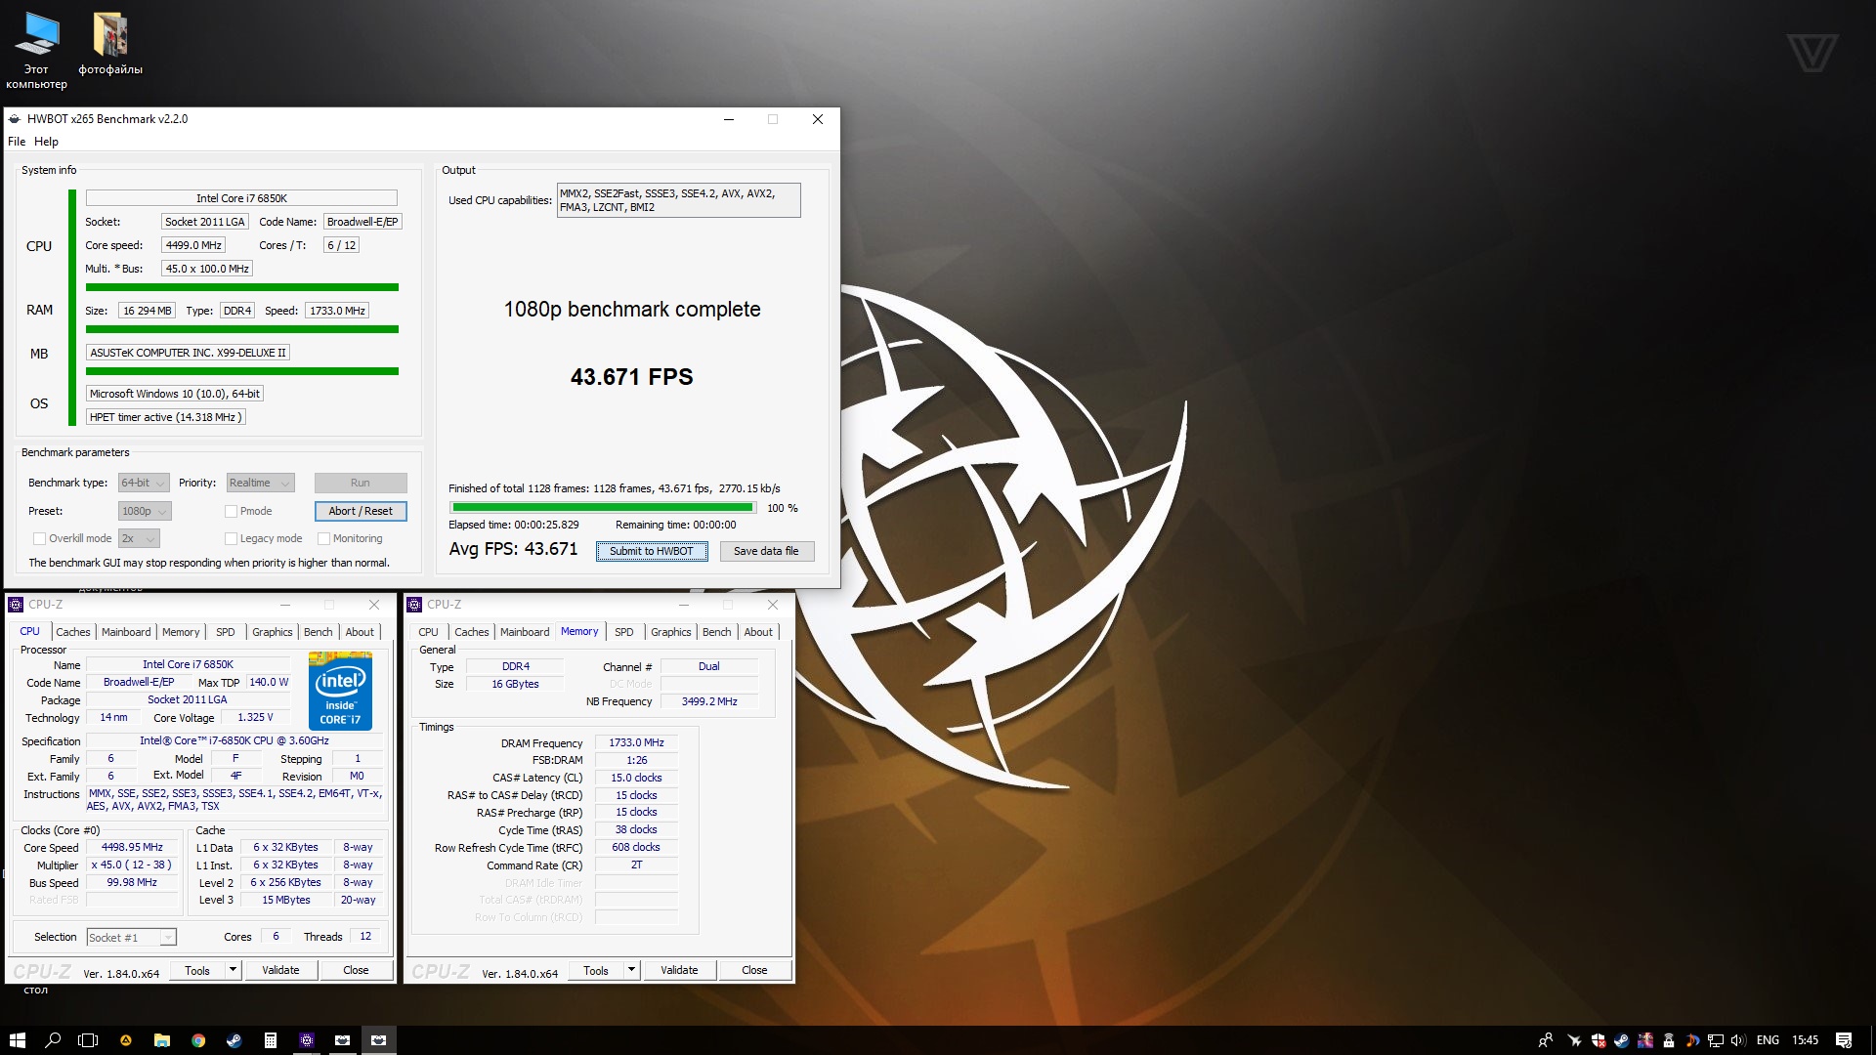This screenshot has width=1876, height=1055.
Task: Open the Priority Realtime dropdown
Action: pos(260,483)
